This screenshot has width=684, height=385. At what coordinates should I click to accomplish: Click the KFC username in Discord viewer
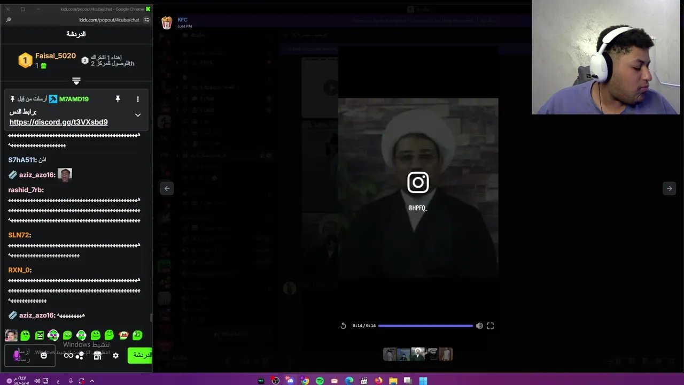pyautogui.click(x=182, y=20)
